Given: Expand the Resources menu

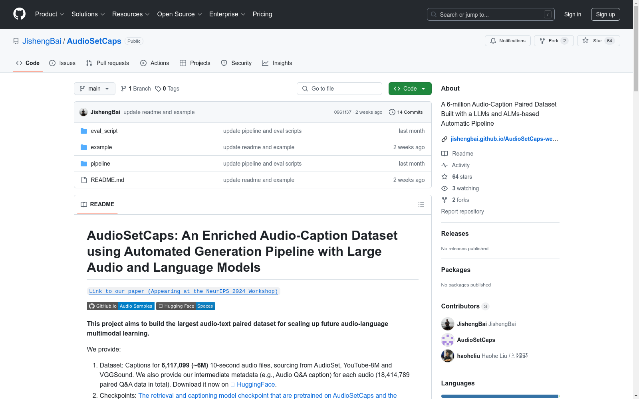Looking at the screenshot, I should 131,14.
